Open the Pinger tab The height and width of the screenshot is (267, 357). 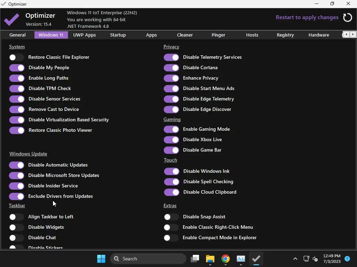point(218,35)
